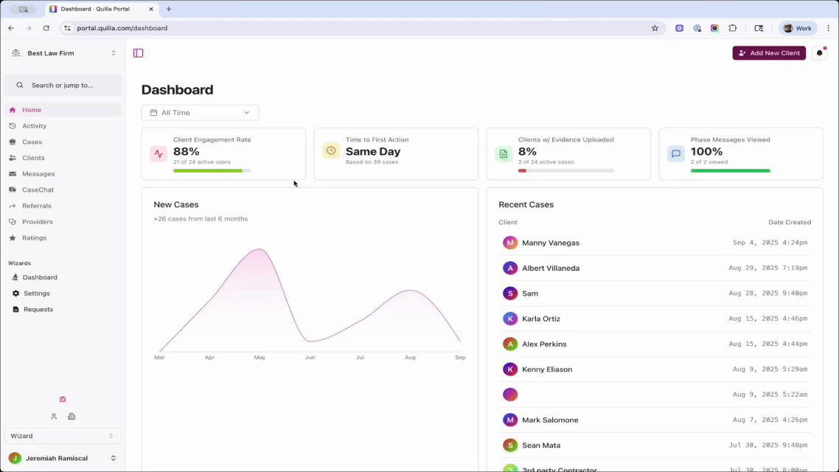
Task: Open Manny Vanegas from Recent Cases
Action: coord(550,242)
